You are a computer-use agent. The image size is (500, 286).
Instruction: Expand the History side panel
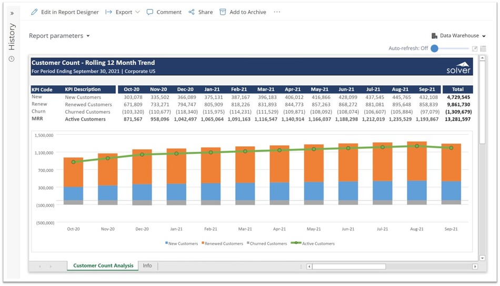point(12,13)
